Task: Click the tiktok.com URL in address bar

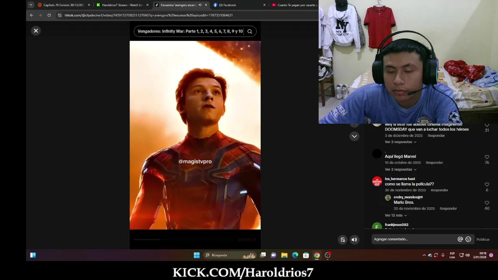Action: coord(149,15)
